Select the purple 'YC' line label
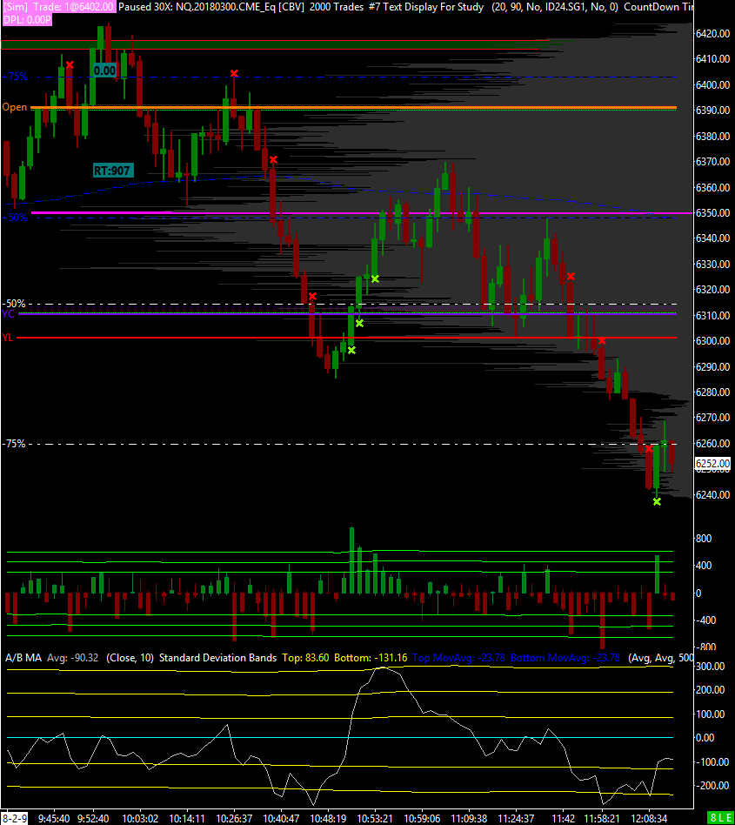Image resolution: width=735 pixels, height=825 pixels. click(x=8, y=314)
